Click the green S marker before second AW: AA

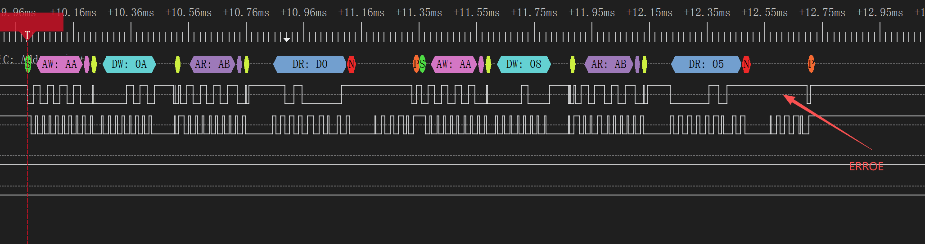(x=422, y=64)
